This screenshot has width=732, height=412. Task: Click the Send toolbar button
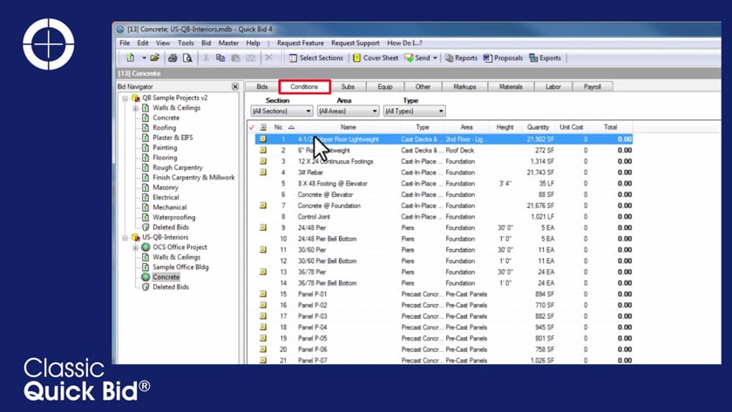click(417, 57)
